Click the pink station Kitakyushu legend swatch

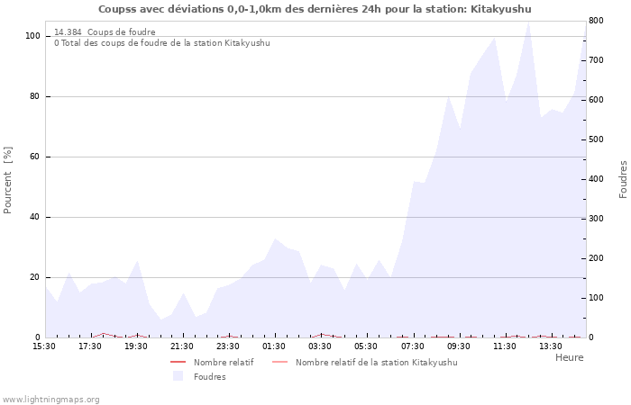(x=280, y=363)
